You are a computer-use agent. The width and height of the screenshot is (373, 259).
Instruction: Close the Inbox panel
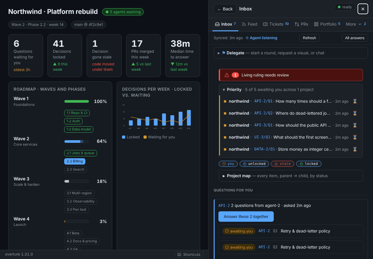click(363, 9)
